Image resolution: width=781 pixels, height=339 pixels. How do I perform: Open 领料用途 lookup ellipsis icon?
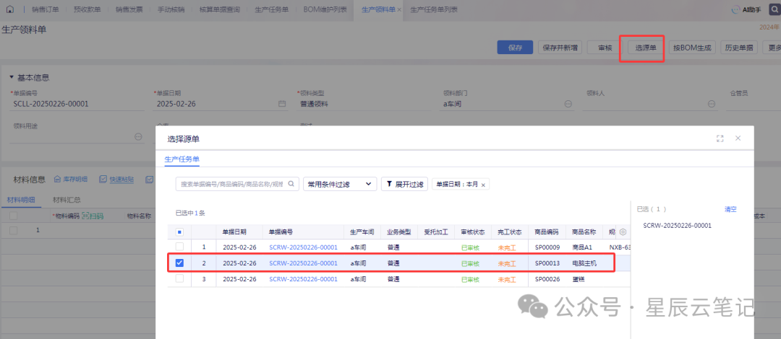tap(138, 137)
